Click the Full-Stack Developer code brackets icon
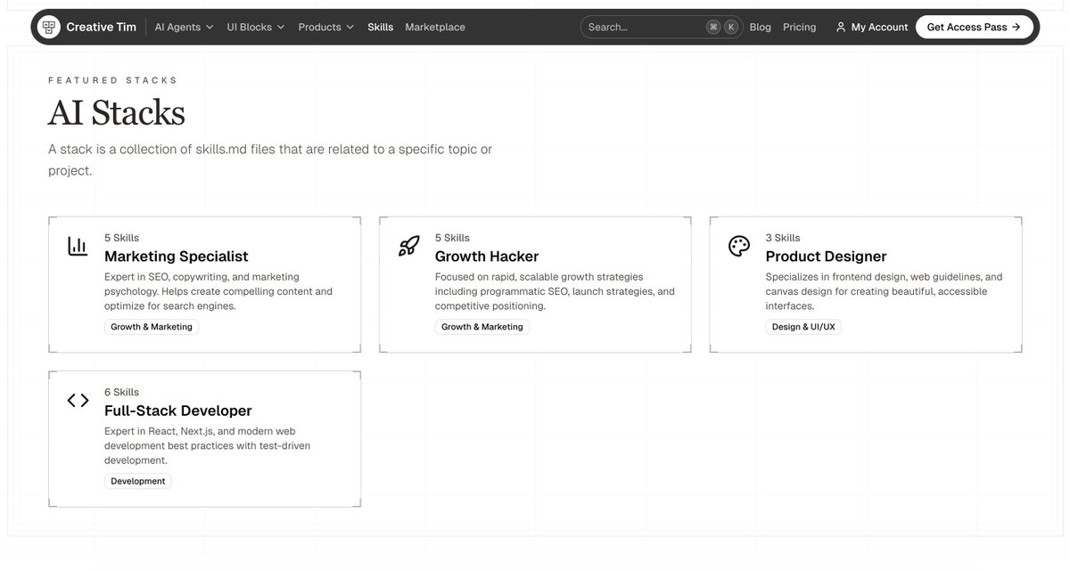Image resolution: width=1070 pixels, height=570 pixels. pos(78,401)
